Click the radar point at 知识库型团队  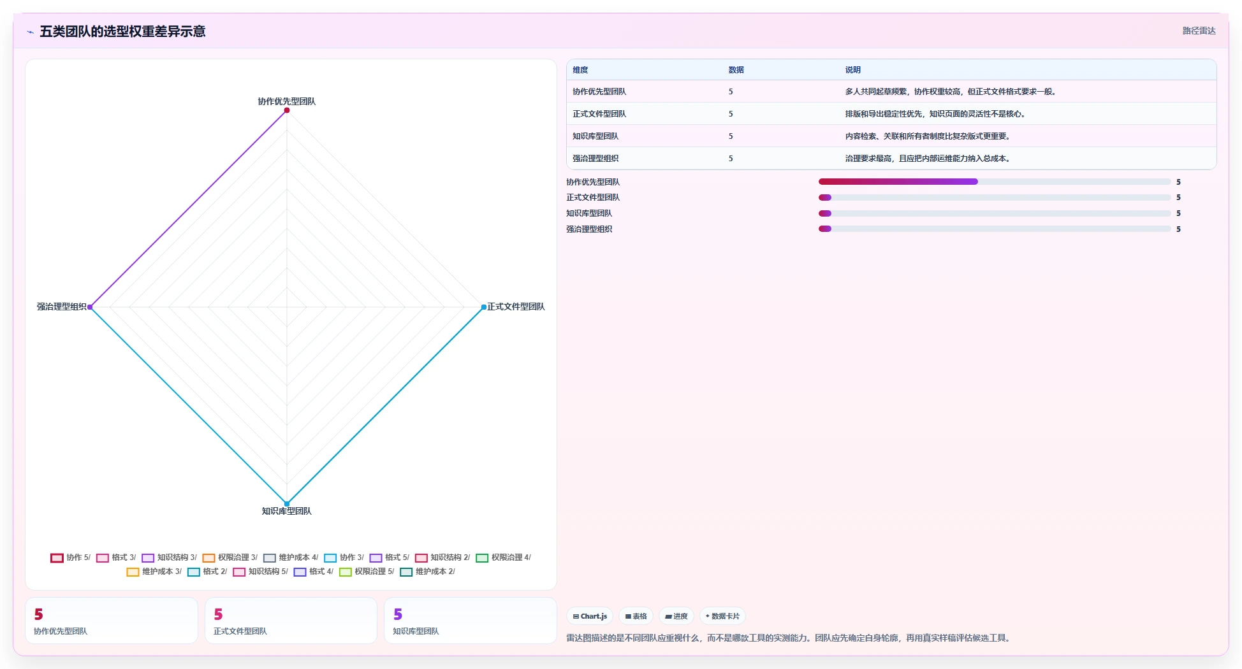pyautogui.click(x=287, y=504)
